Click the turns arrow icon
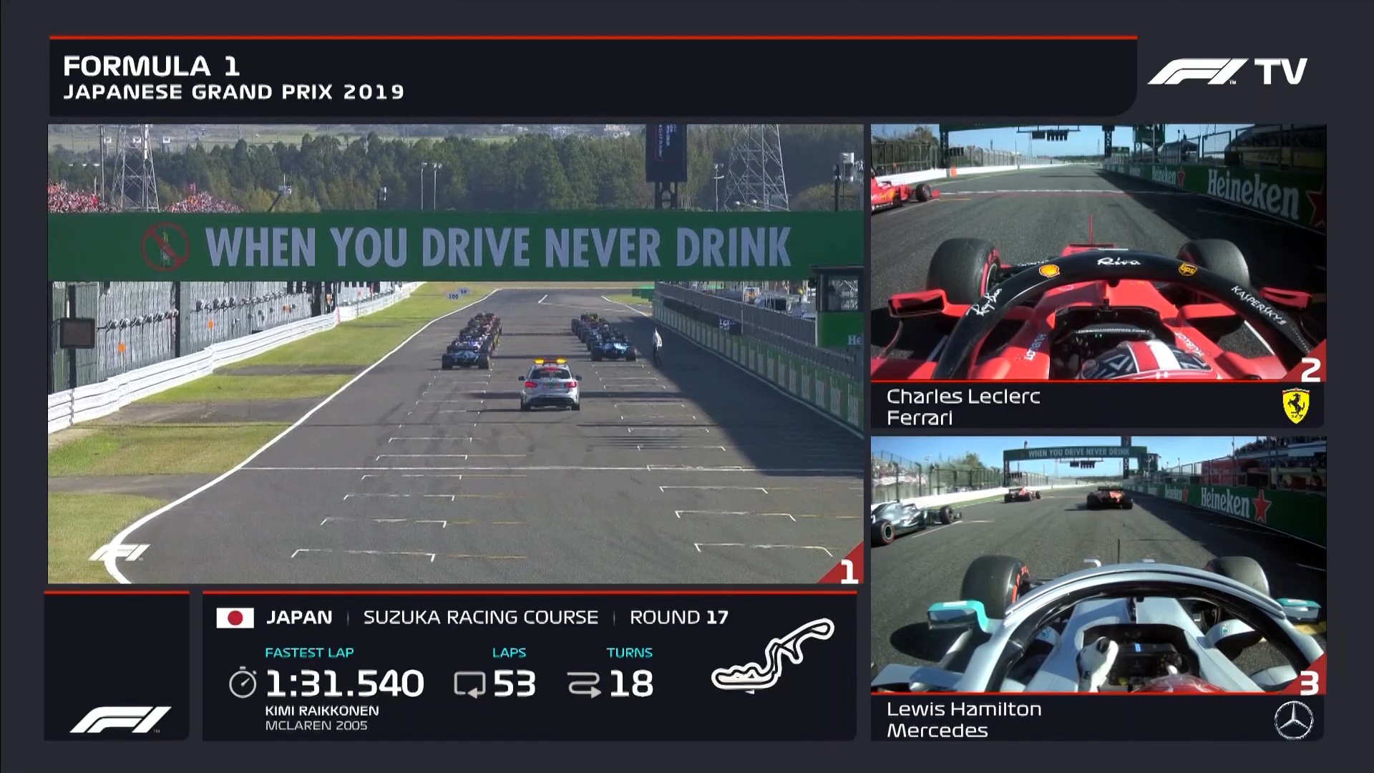Image resolution: width=1374 pixels, height=773 pixels. point(584,684)
